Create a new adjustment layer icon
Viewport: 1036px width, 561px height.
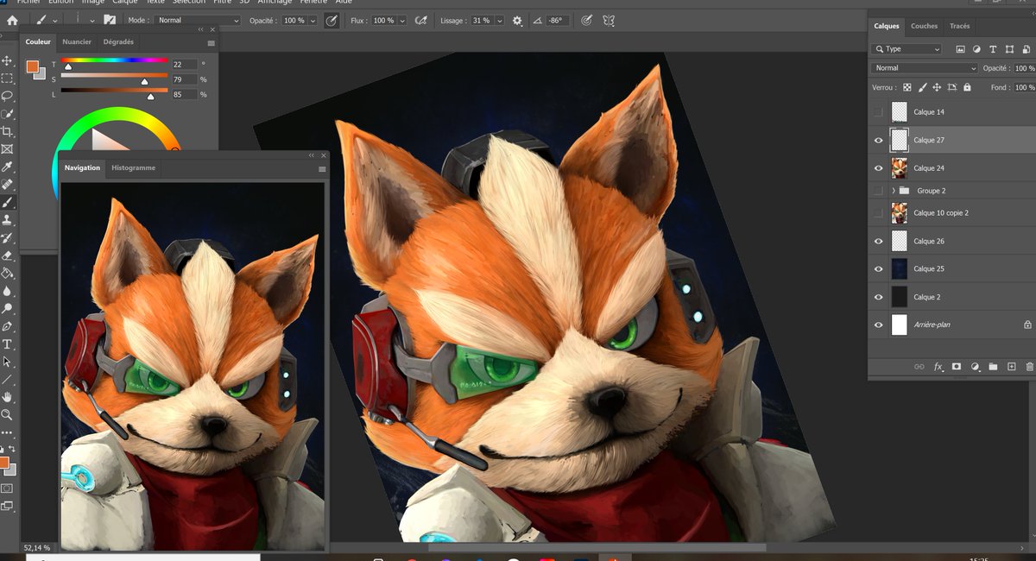975,367
